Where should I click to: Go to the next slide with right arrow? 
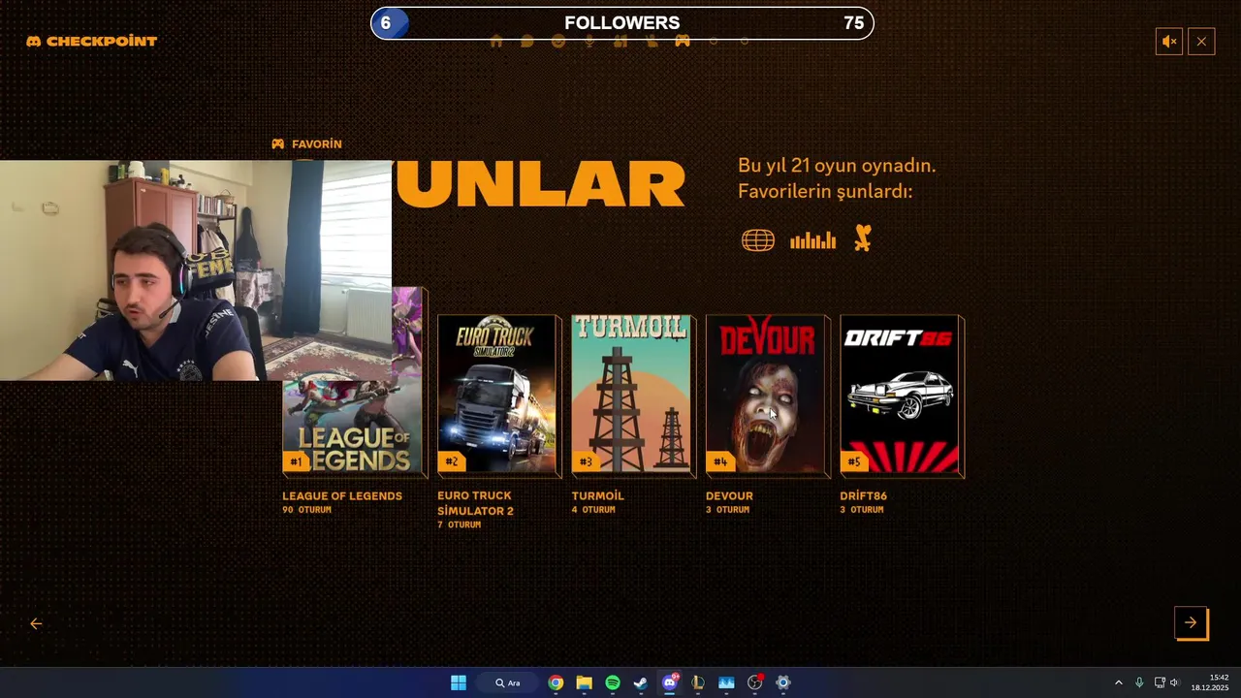tap(1191, 622)
